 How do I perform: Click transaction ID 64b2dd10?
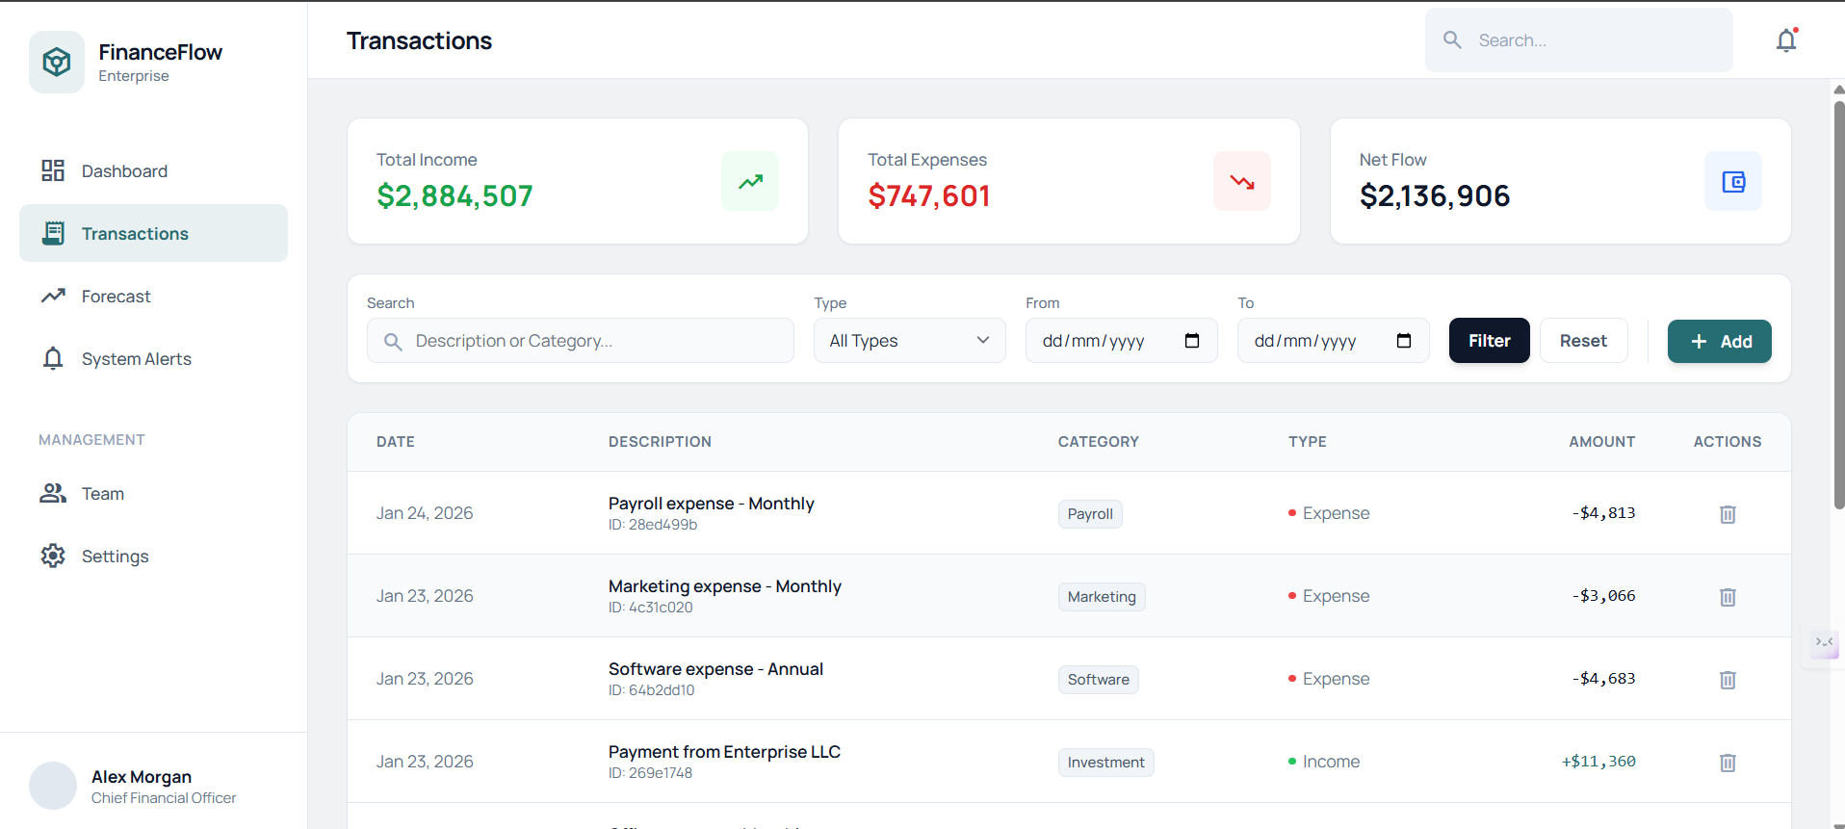click(x=652, y=690)
